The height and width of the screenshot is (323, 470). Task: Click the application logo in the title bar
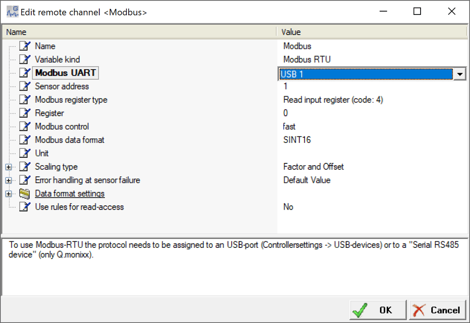pos(12,11)
